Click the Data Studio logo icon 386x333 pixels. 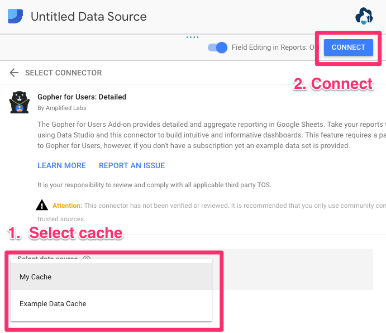15,16
